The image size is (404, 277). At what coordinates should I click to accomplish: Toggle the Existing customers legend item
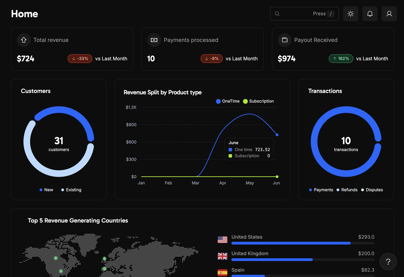71,190
